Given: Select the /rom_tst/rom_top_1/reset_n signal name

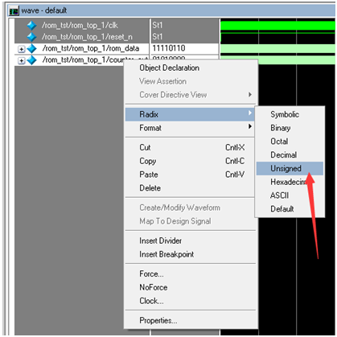Looking at the screenshot, I should coord(87,37).
